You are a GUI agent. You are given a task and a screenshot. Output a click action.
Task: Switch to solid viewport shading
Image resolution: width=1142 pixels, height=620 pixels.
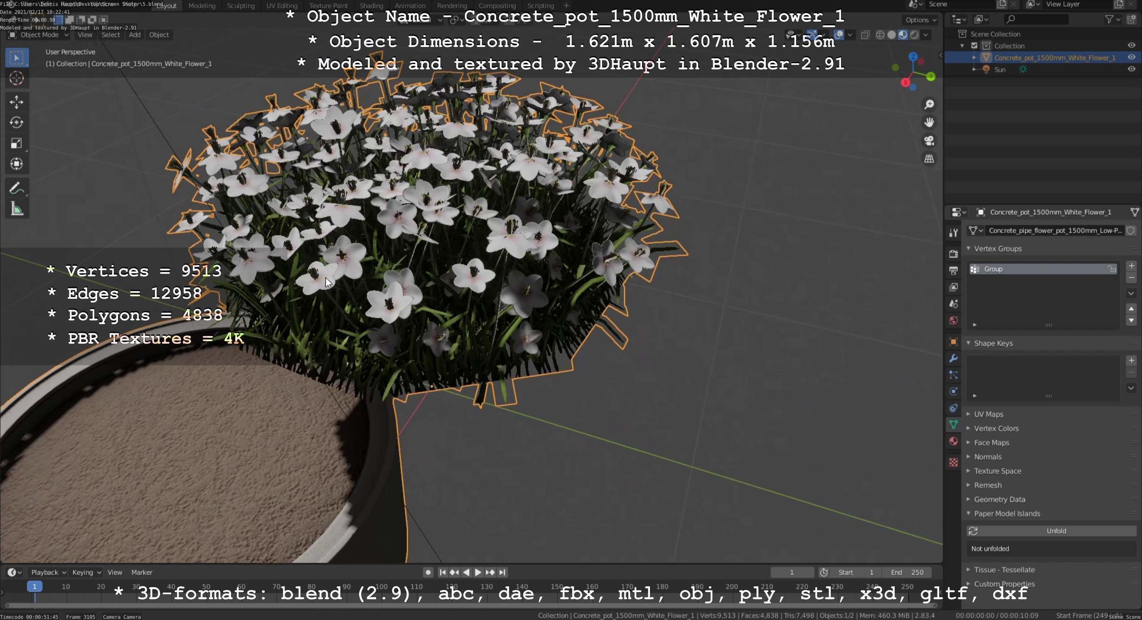point(891,34)
